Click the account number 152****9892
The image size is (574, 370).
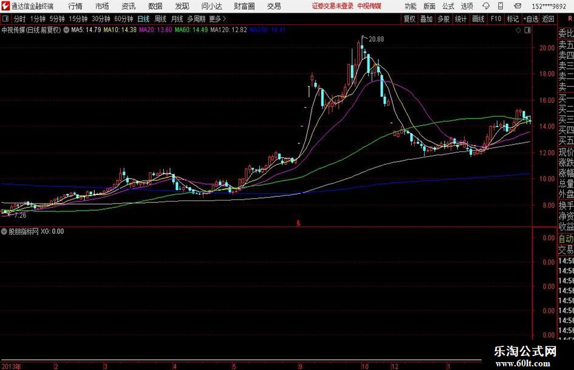(548, 6)
